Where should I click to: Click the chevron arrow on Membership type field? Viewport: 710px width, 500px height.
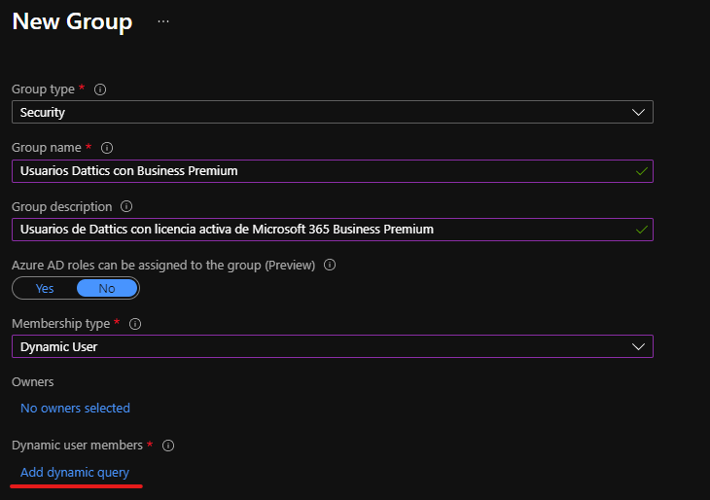pos(639,346)
